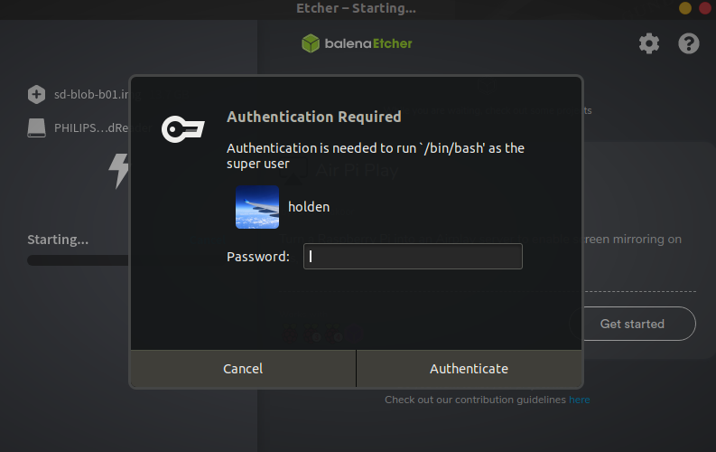716x452 pixels.
Task: Click the 'holden' username text
Action: [309, 207]
